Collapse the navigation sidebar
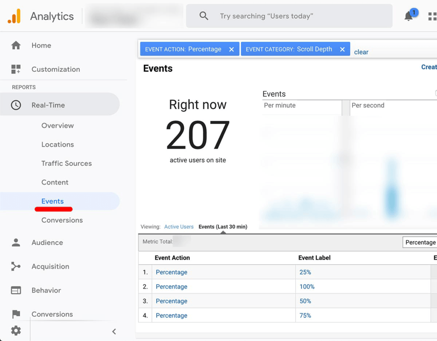437x341 pixels. click(x=114, y=331)
